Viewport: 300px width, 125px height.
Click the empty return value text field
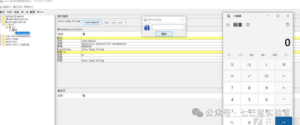(168, 27)
